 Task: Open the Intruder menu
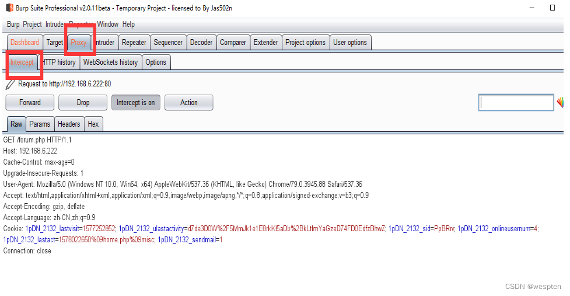coord(55,25)
